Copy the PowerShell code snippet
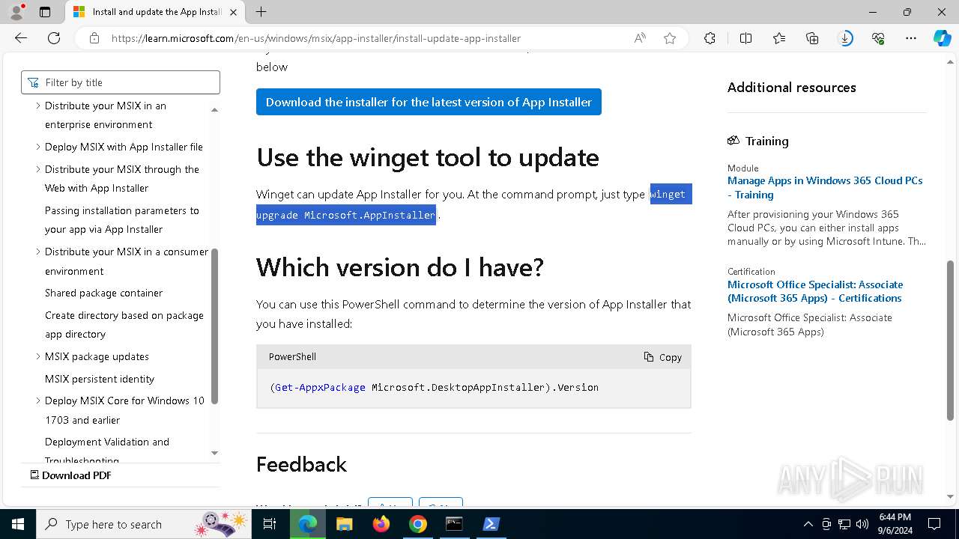Image resolution: width=959 pixels, height=539 pixels. [663, 357]
